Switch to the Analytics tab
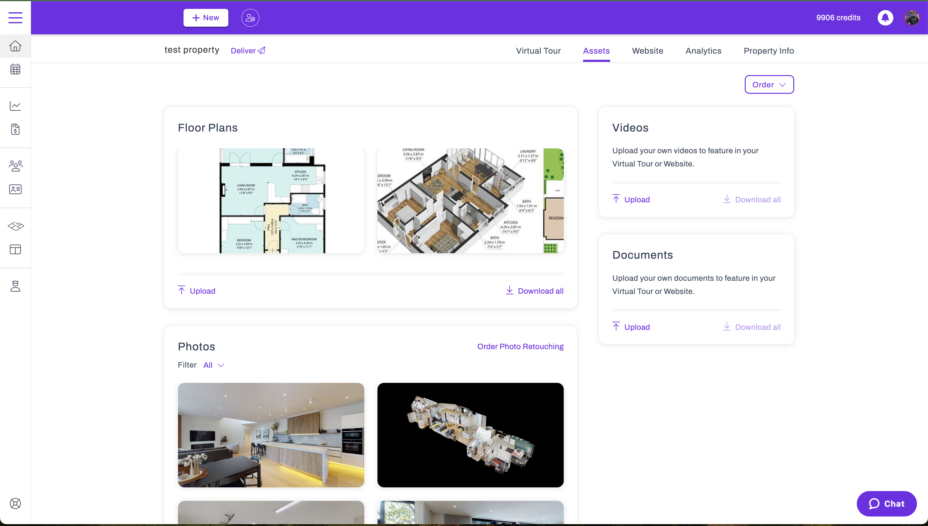The height and width of the screenshot is (526, 928). pos(703,51)
